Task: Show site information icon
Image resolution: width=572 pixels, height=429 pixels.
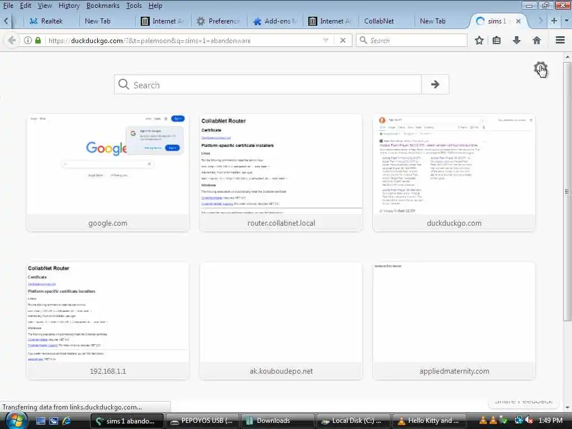Action: [x=28, y=40]
